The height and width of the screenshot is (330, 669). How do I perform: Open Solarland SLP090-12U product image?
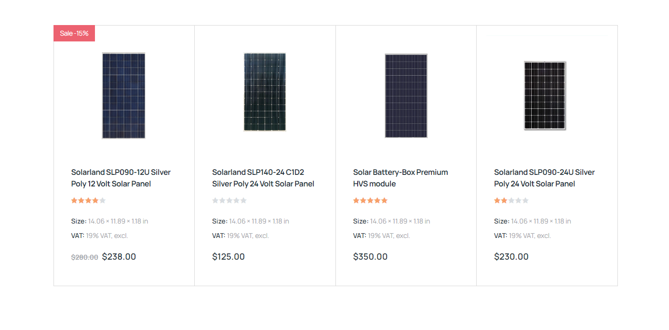(124, 96)
